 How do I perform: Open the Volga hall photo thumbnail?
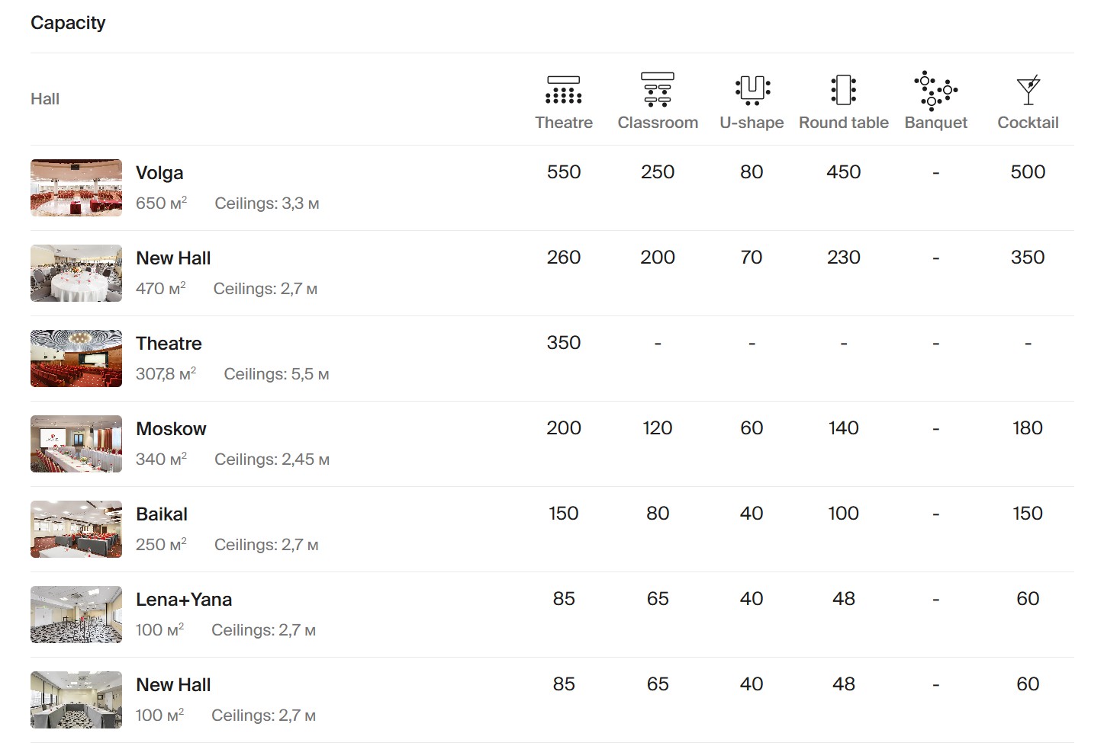pyautogui.click(x=76, y=187)
